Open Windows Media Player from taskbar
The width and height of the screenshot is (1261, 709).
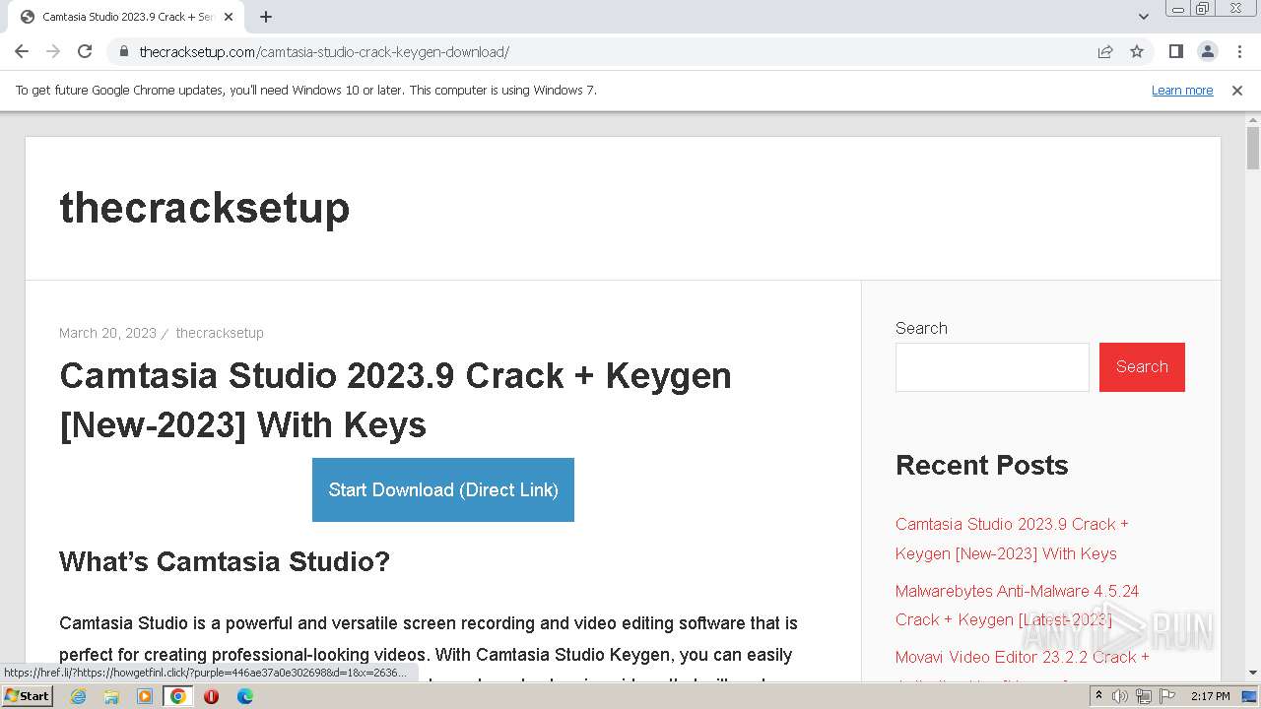click(145, 696)
